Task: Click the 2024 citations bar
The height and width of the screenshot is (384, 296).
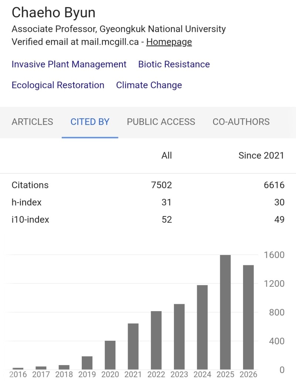Action: [x=202, y=327]
